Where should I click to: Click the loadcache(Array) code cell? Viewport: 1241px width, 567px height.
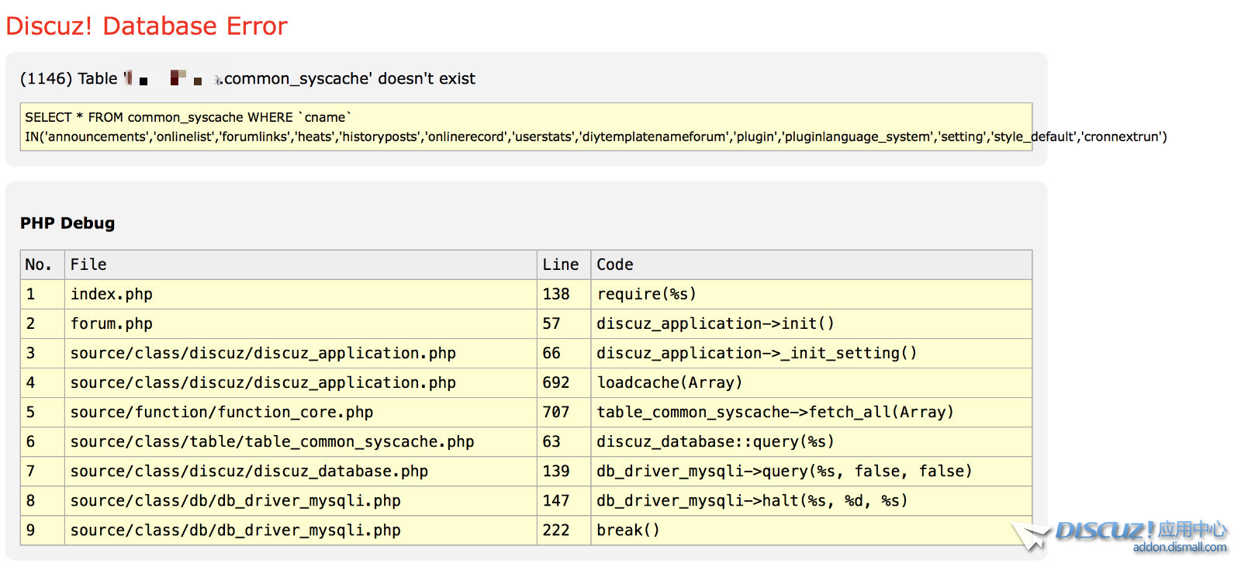pyautogui.click(x=811, y=382)
